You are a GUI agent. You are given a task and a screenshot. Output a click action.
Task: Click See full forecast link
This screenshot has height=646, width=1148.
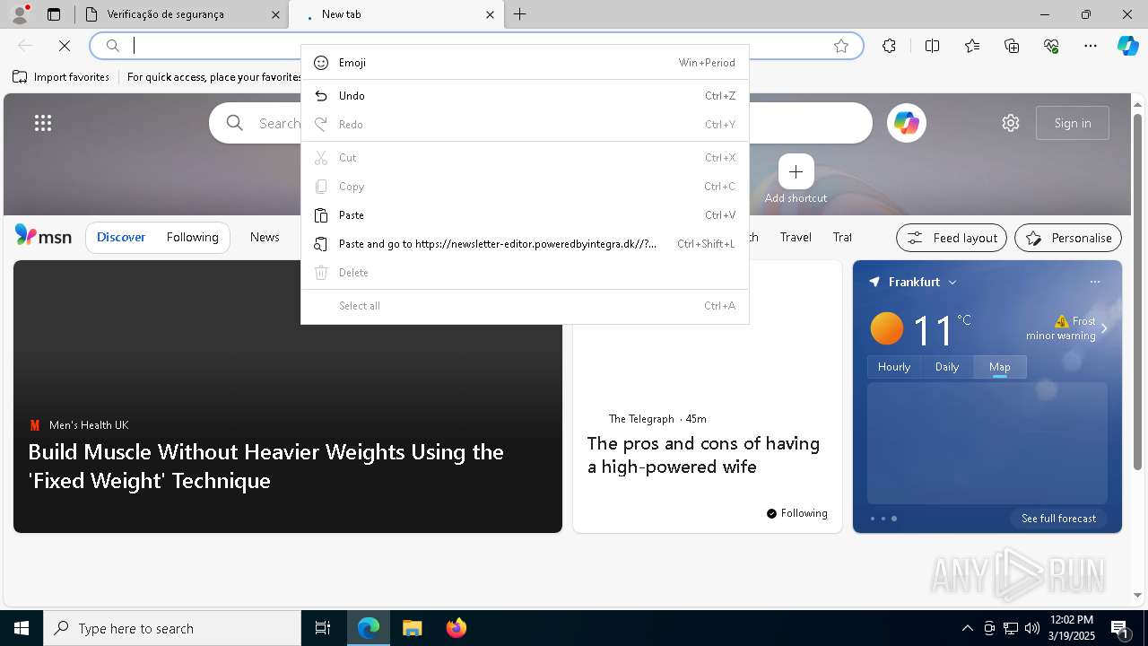tap(1058, 519)
